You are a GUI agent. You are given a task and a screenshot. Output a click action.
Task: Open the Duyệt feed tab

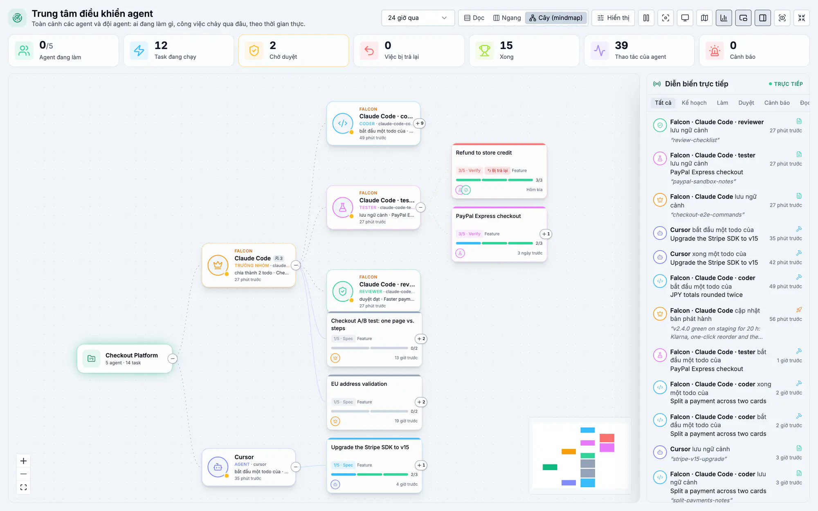pyautogui.click(x=746, y=103)
